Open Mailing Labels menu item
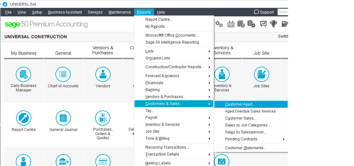 click(174, 163)
